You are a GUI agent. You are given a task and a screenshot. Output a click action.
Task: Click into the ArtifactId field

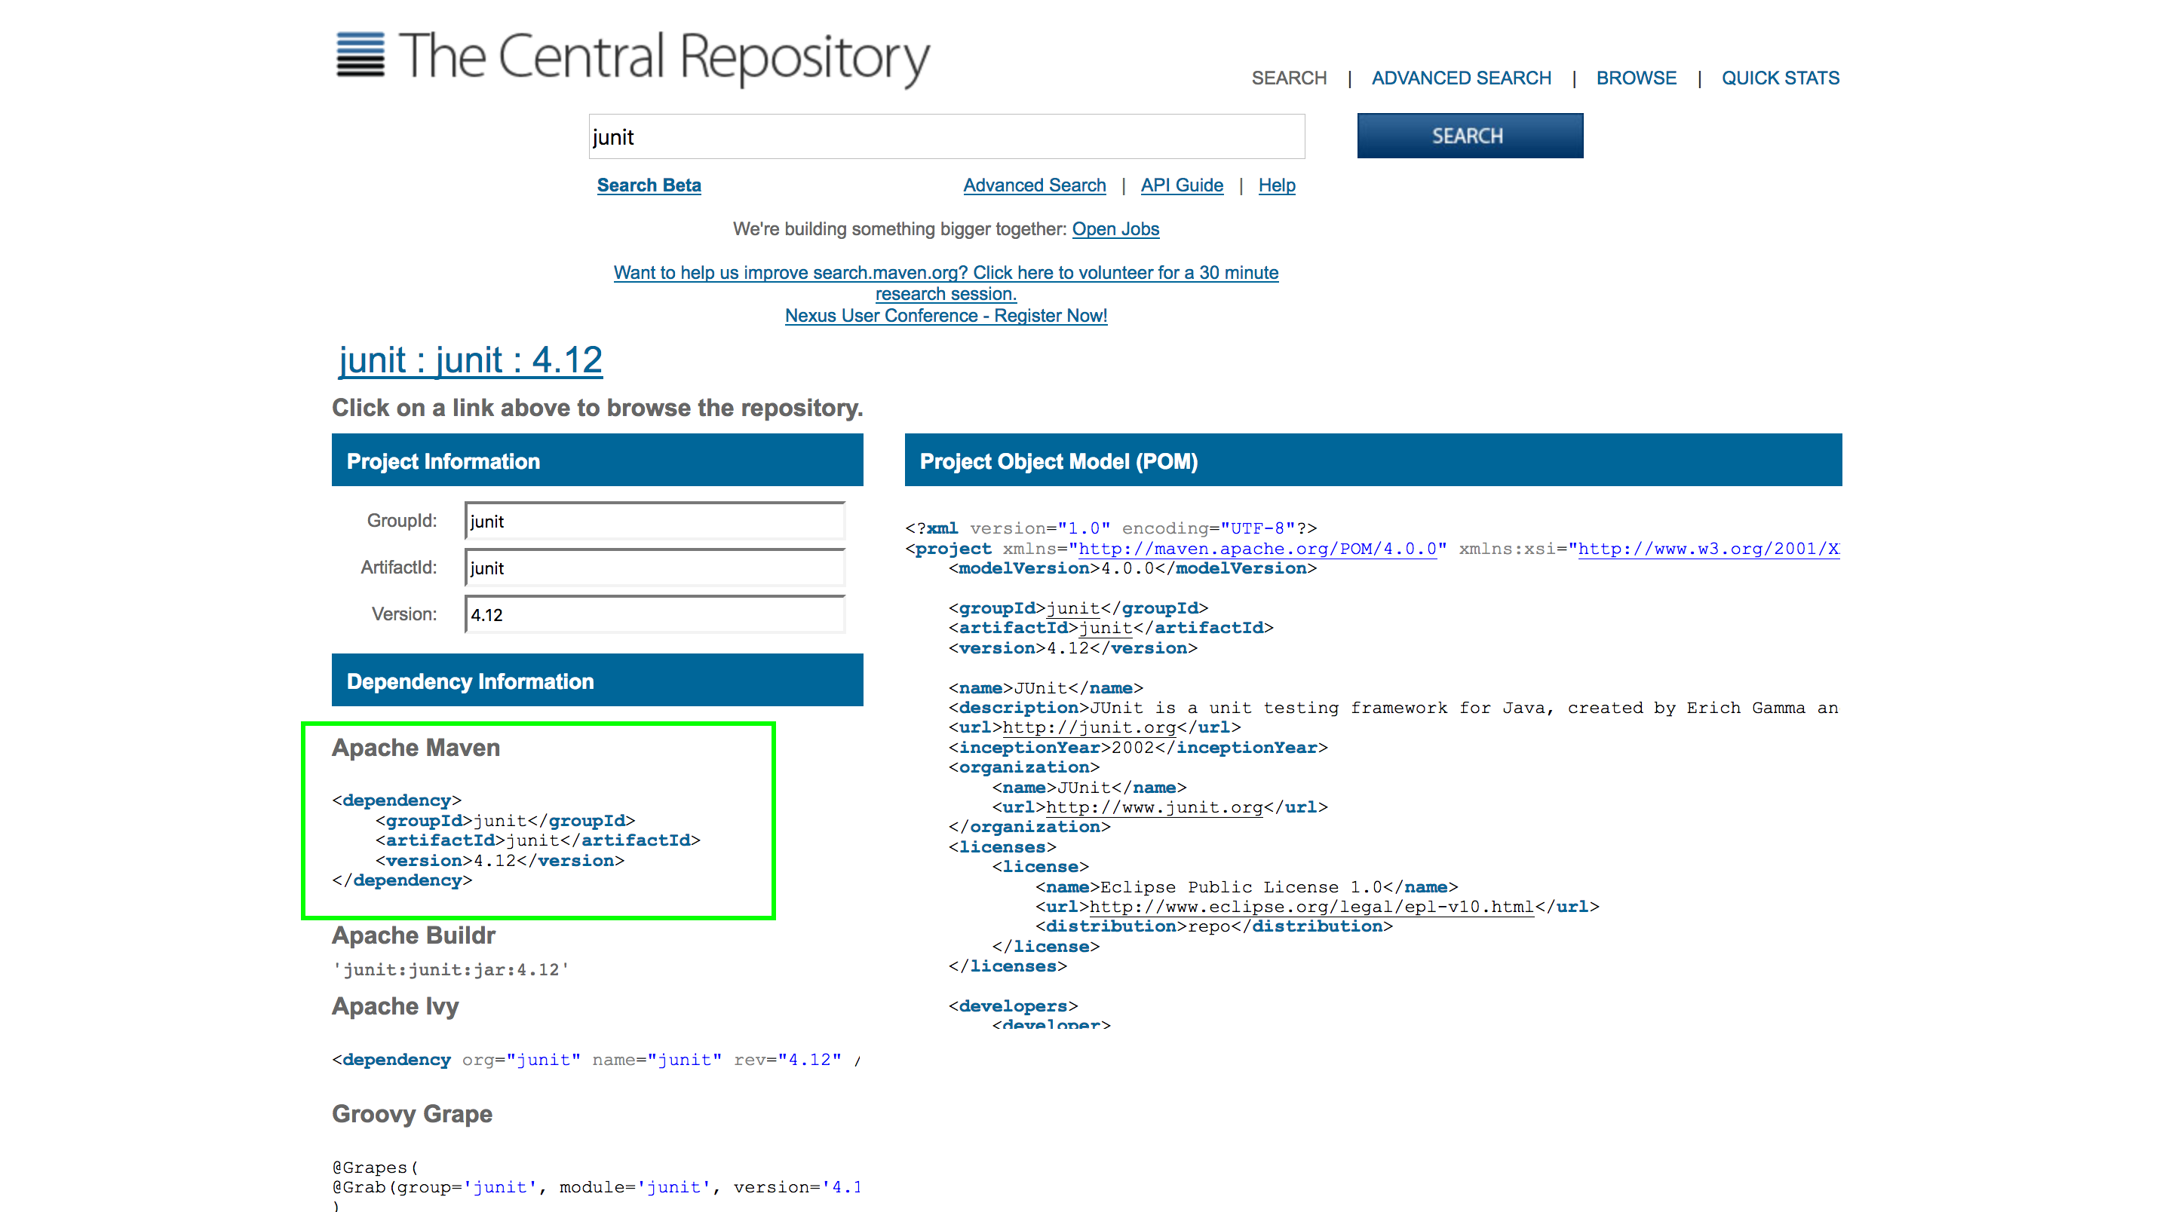click(655, 568)
